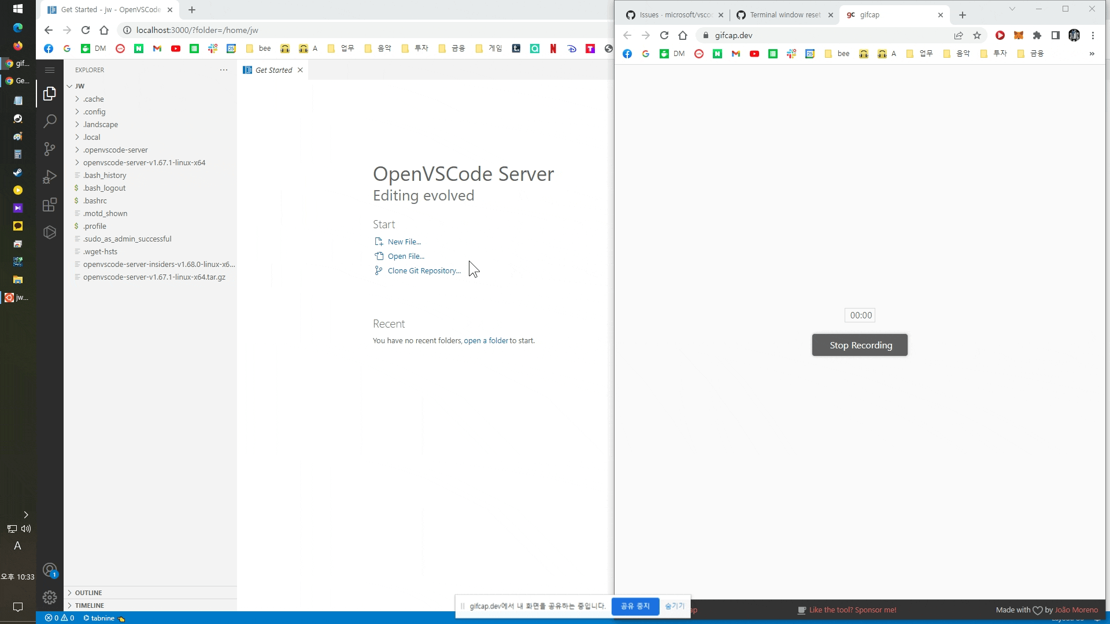Expand the .openvscode-server folder

pyautogui.click(x=115, y=150)
